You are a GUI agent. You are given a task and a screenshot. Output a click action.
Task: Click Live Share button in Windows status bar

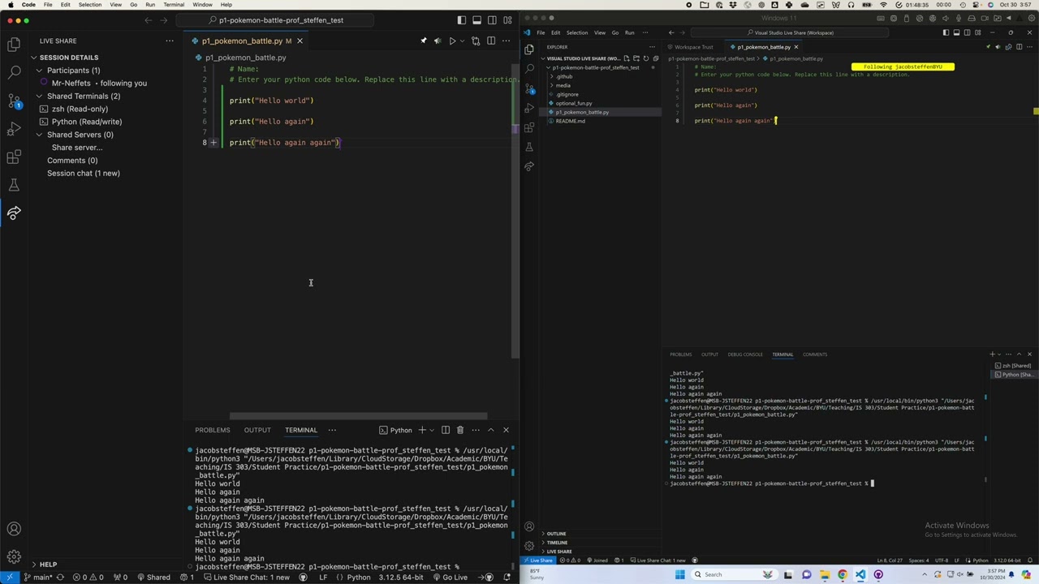pos(538,560)
